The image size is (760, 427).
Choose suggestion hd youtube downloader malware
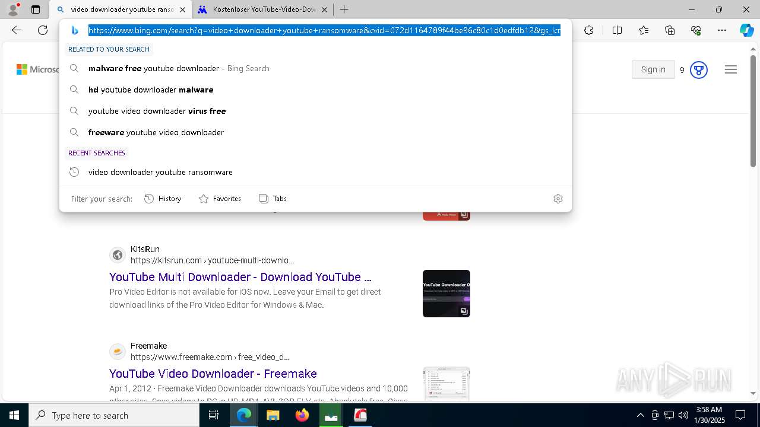pyautogui.click(x=315, y=90)
